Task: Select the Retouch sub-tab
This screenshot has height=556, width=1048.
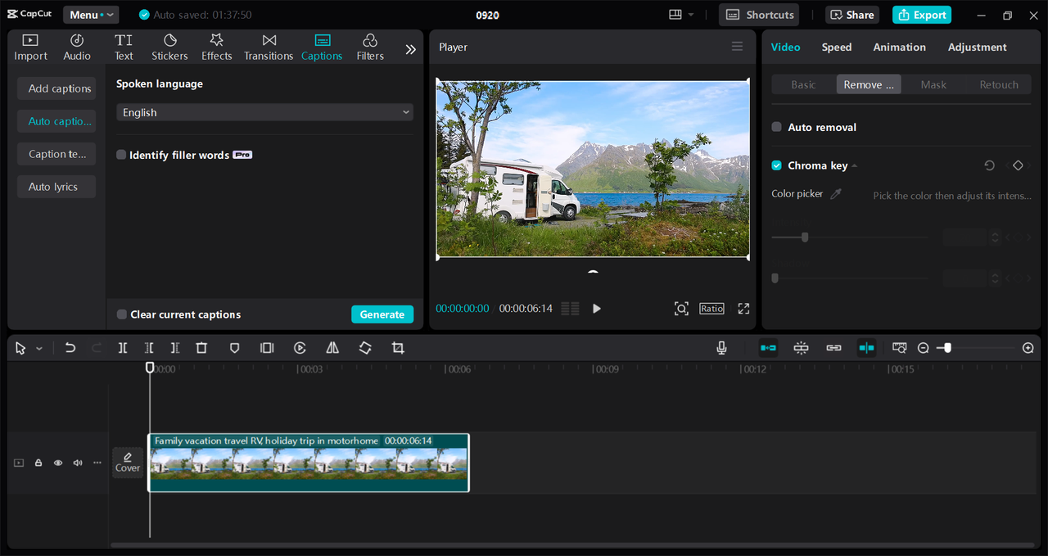Action: 999,84
